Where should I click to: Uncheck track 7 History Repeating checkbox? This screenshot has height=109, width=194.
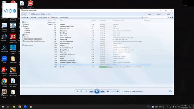pos(54,37)
